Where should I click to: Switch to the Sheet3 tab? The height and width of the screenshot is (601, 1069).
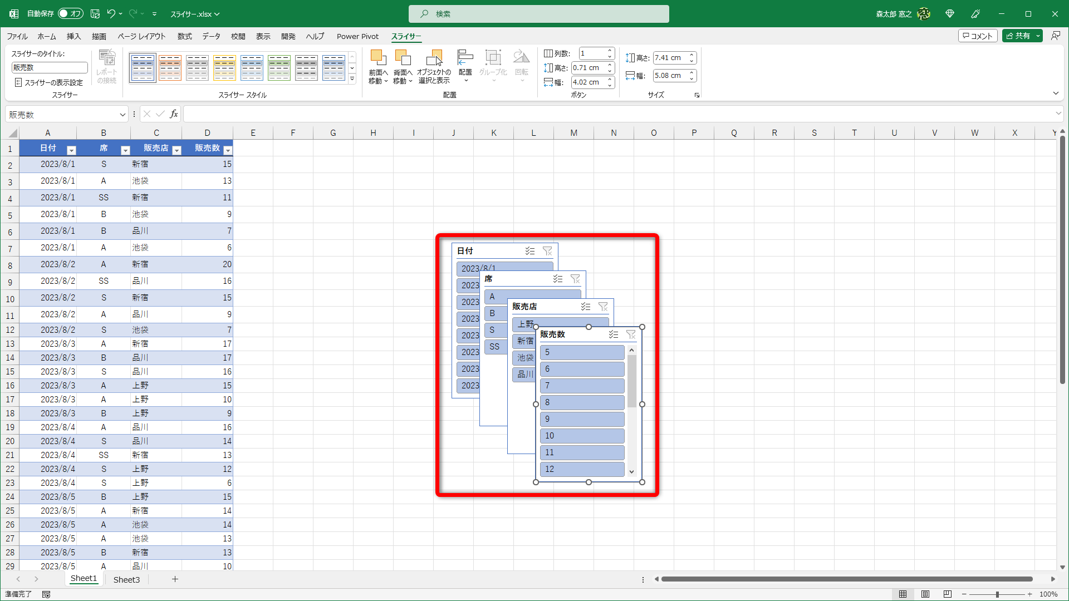[126, 579]
